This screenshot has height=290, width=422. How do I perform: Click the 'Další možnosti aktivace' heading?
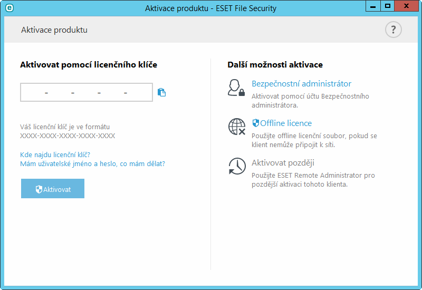[x=275, y=65]
